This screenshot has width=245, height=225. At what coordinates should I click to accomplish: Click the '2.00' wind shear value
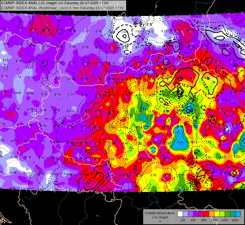click(x=29, y=141)
